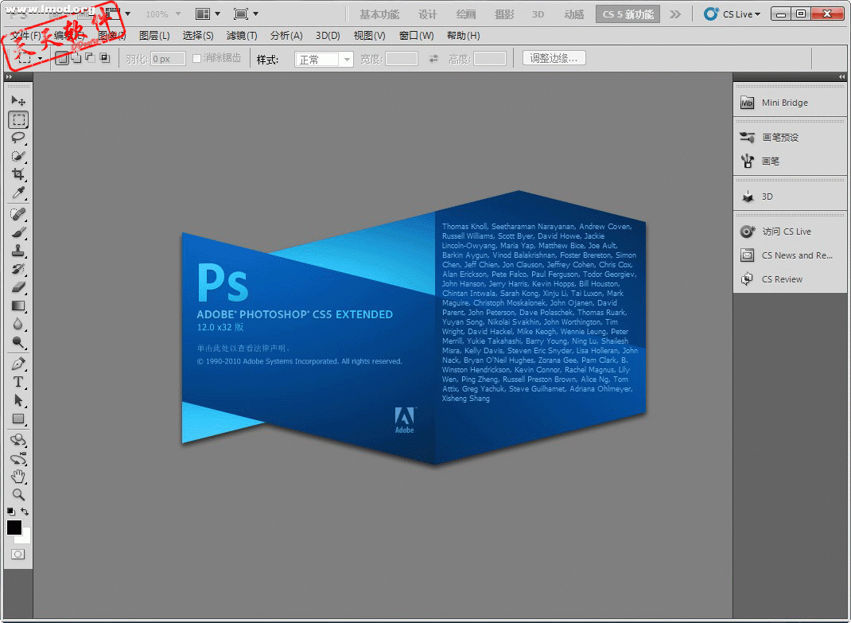
Task: Switch to the CS 5 新功能 workspace tab
Action: click(x=628, y=14)
